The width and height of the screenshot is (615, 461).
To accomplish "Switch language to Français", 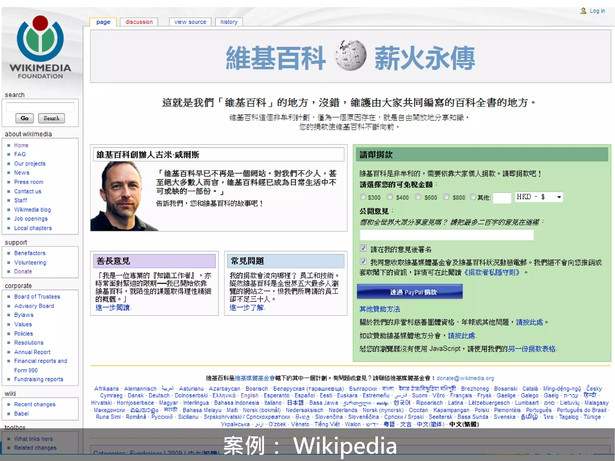I will 461,396.
